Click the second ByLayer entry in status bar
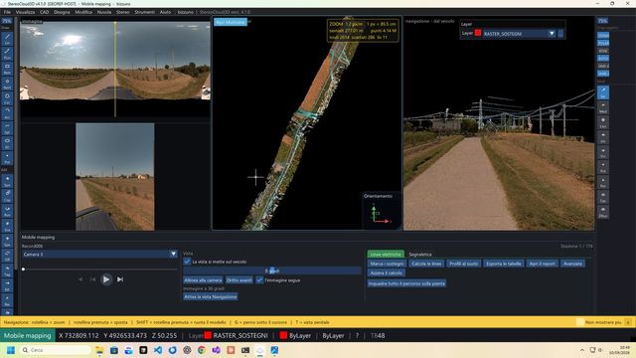The width and height of the screenshot is (636, 358). point(333,336)
